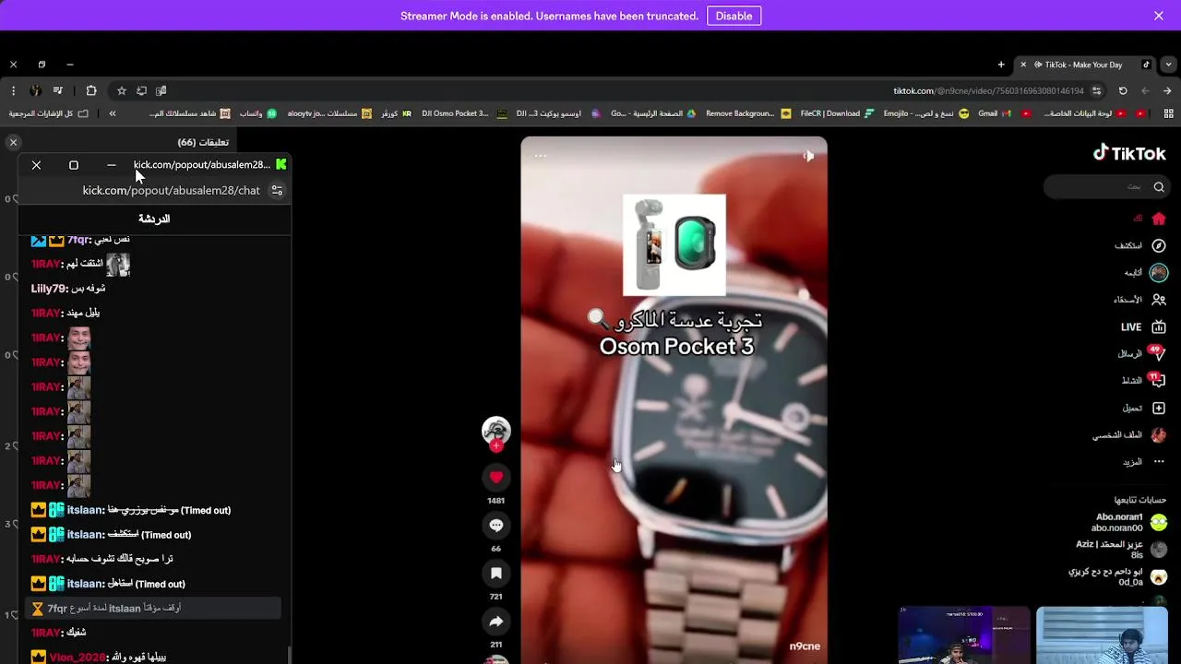The width and height of the screenshot is (1181, 664).
Task: Click the TikTok search field
Action: [1106, 186]
